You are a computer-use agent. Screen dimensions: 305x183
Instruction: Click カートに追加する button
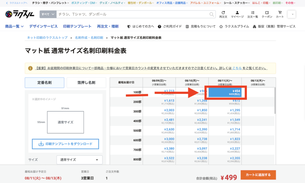pyautogui.click(x=258, y=175)
